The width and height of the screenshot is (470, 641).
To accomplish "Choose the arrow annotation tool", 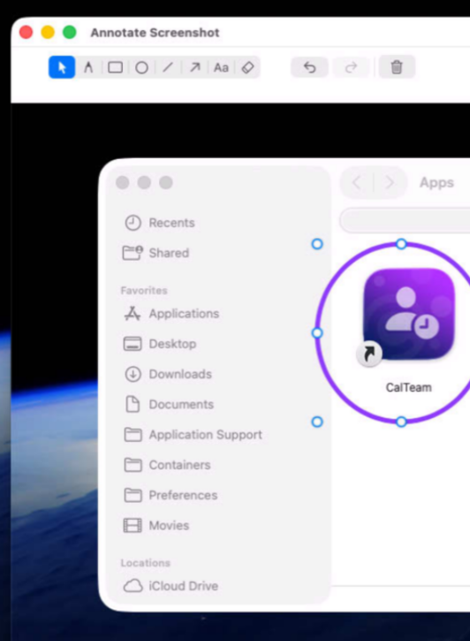I will pos(194,67).
